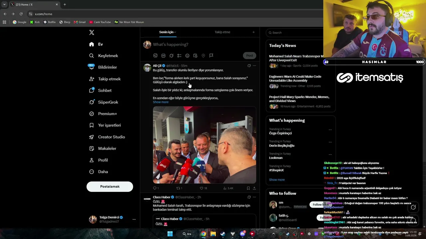Viewport: 426px width, 239px height.
Task: Open the Kick bookmark
Action: coord(35,22)
